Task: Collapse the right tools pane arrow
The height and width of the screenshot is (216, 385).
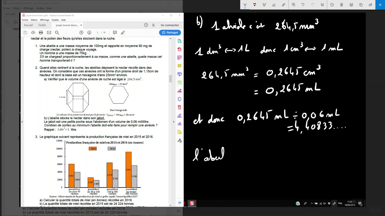Action: 174,122
